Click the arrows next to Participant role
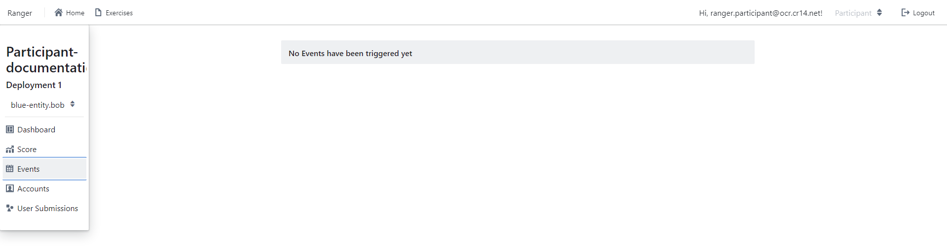Screen dimensions: 947x246 [x=879, y=12]
